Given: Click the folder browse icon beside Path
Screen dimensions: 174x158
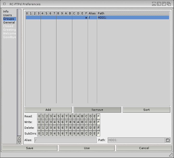Looking at the screenshot, I should click(x=167, y=140).
